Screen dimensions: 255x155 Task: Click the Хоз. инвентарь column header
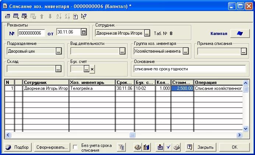click(92, 82)
